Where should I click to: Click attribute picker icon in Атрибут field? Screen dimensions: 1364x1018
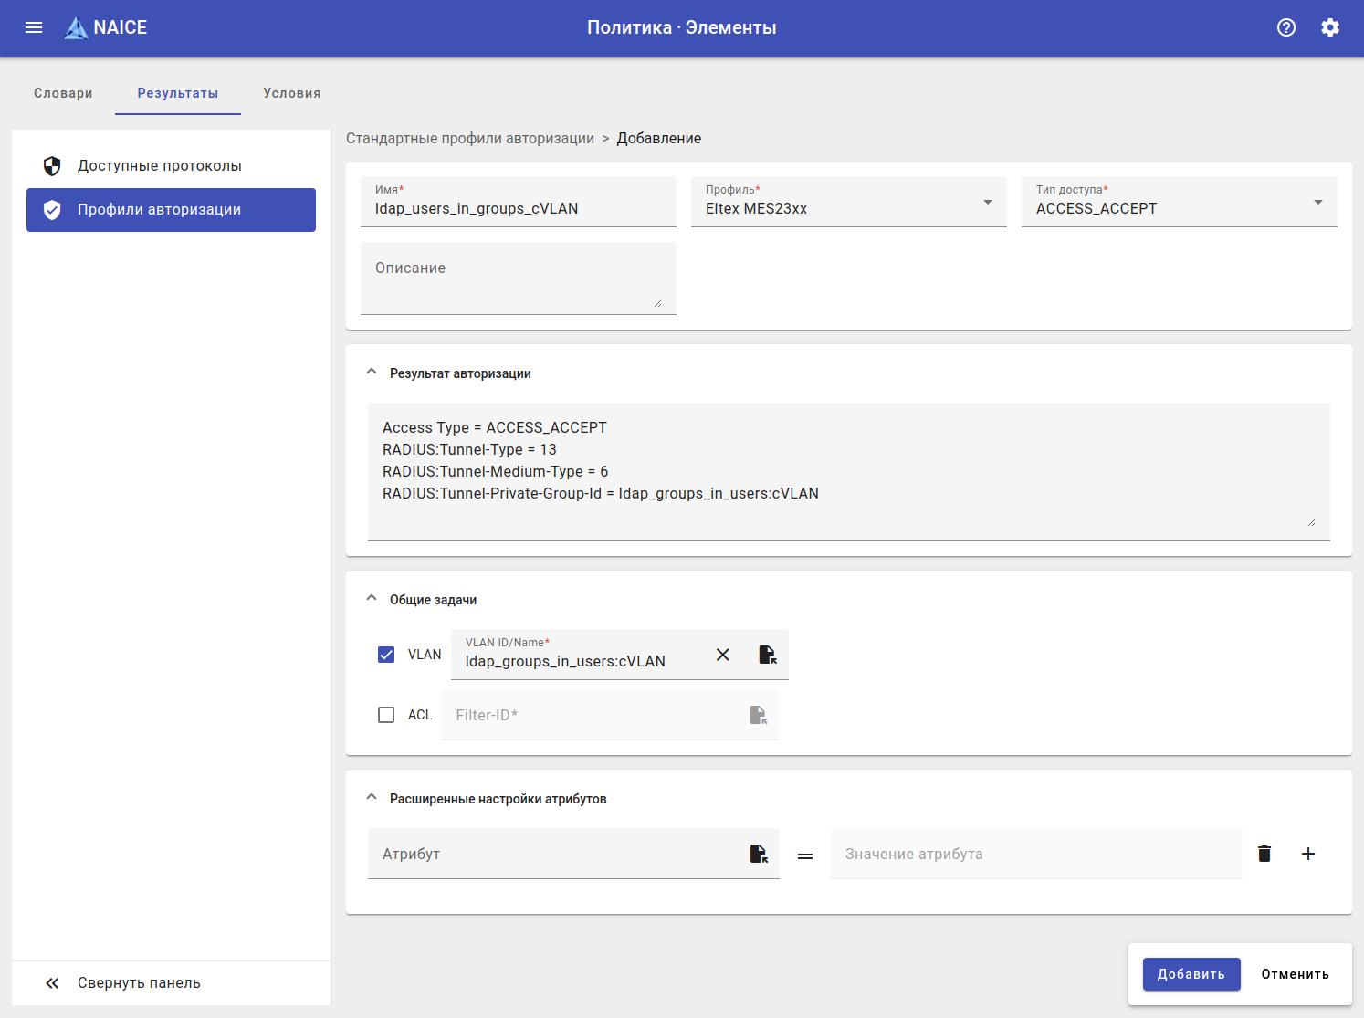coord(758,854)
